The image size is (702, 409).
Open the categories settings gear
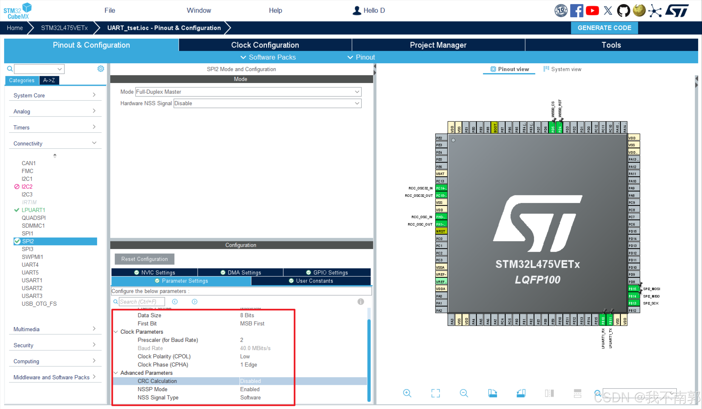101,69
